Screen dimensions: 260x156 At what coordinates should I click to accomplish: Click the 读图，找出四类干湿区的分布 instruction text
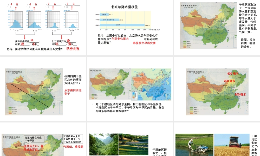click(x=248, y=43)
